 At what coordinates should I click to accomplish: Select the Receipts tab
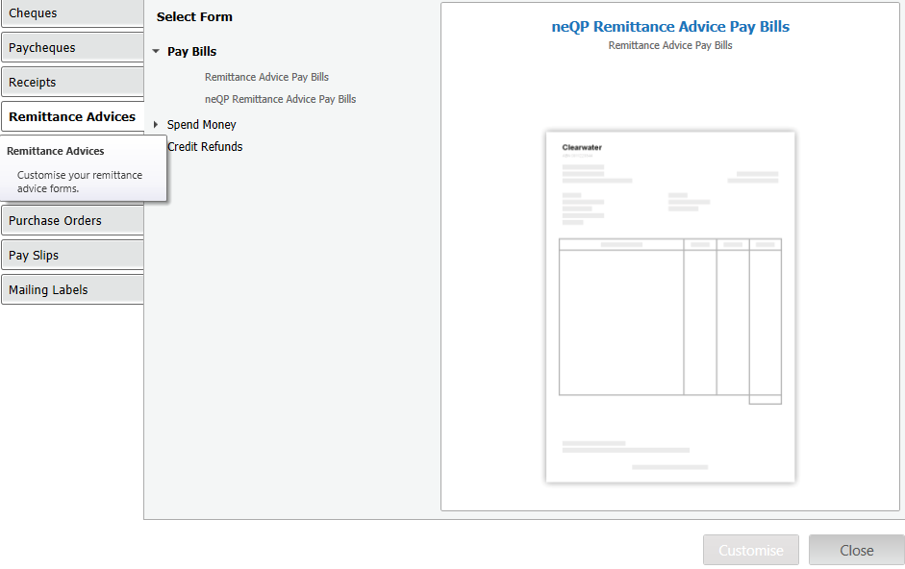click(x=72, y=82)
